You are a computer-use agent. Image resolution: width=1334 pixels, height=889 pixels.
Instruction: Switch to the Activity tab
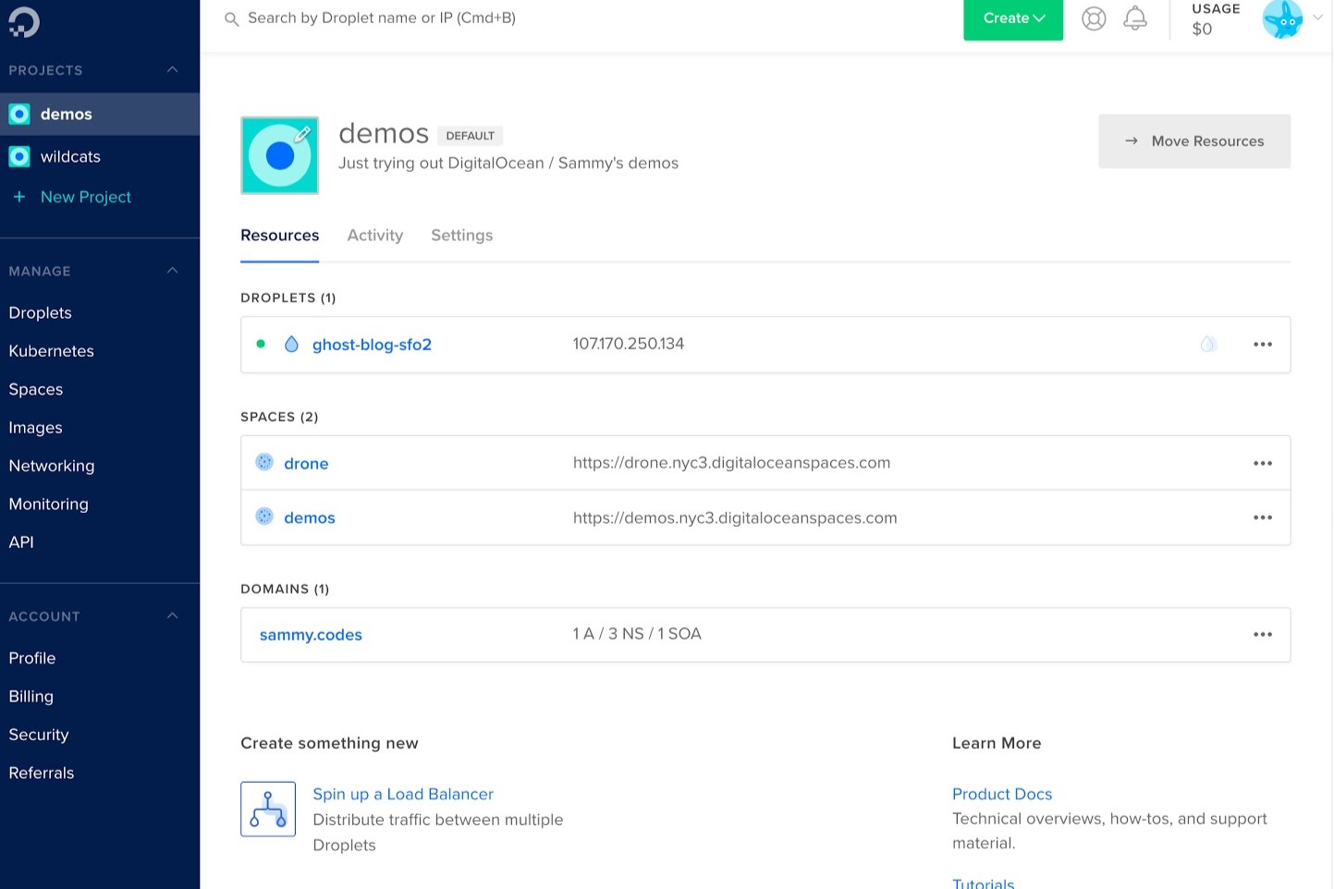(374, 236)
